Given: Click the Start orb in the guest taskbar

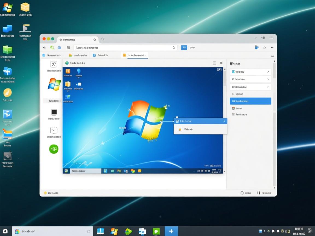Looking at the screenshot, I should (66, 171).
